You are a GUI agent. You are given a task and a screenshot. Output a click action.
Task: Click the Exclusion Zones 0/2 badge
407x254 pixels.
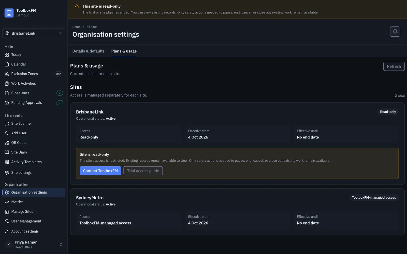[59, 74]
